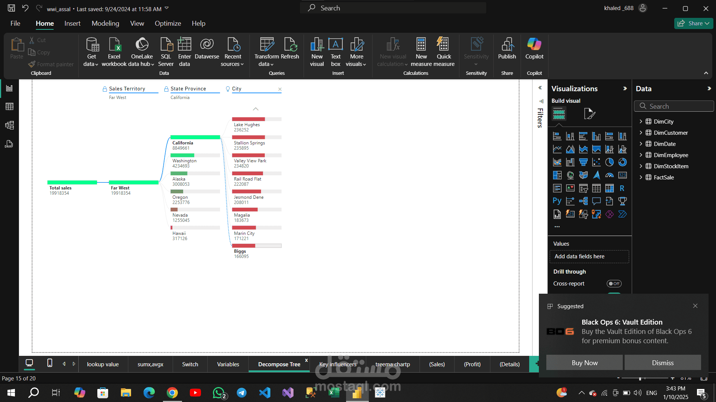
Task: Open the Insert ribbon tab
Action: (x=72, y=23)
